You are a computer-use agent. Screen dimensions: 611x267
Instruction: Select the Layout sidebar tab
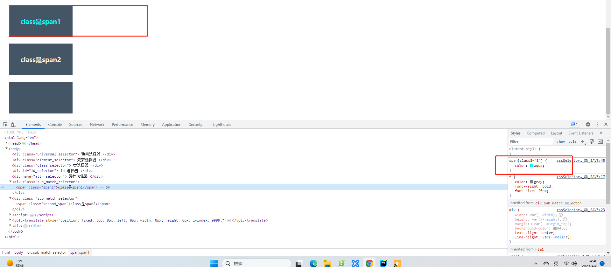coord(557,133)
